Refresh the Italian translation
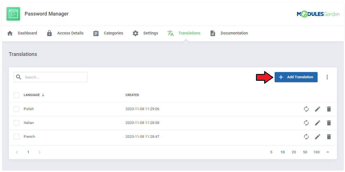This screenshot has height=172, width=345. 306,123
